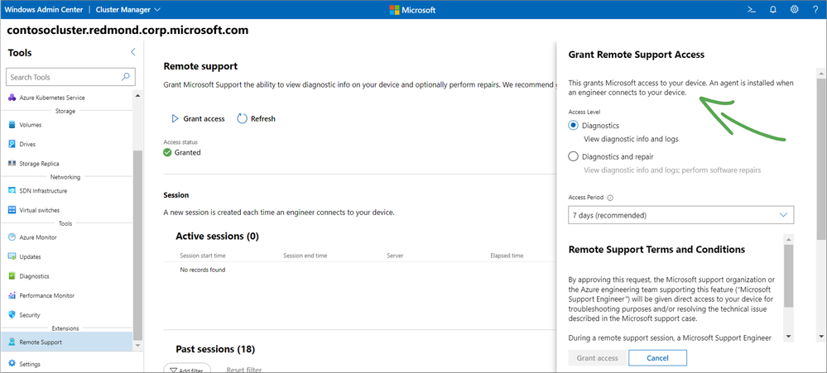
Task: Click the Updates icon
Action: 12,256
